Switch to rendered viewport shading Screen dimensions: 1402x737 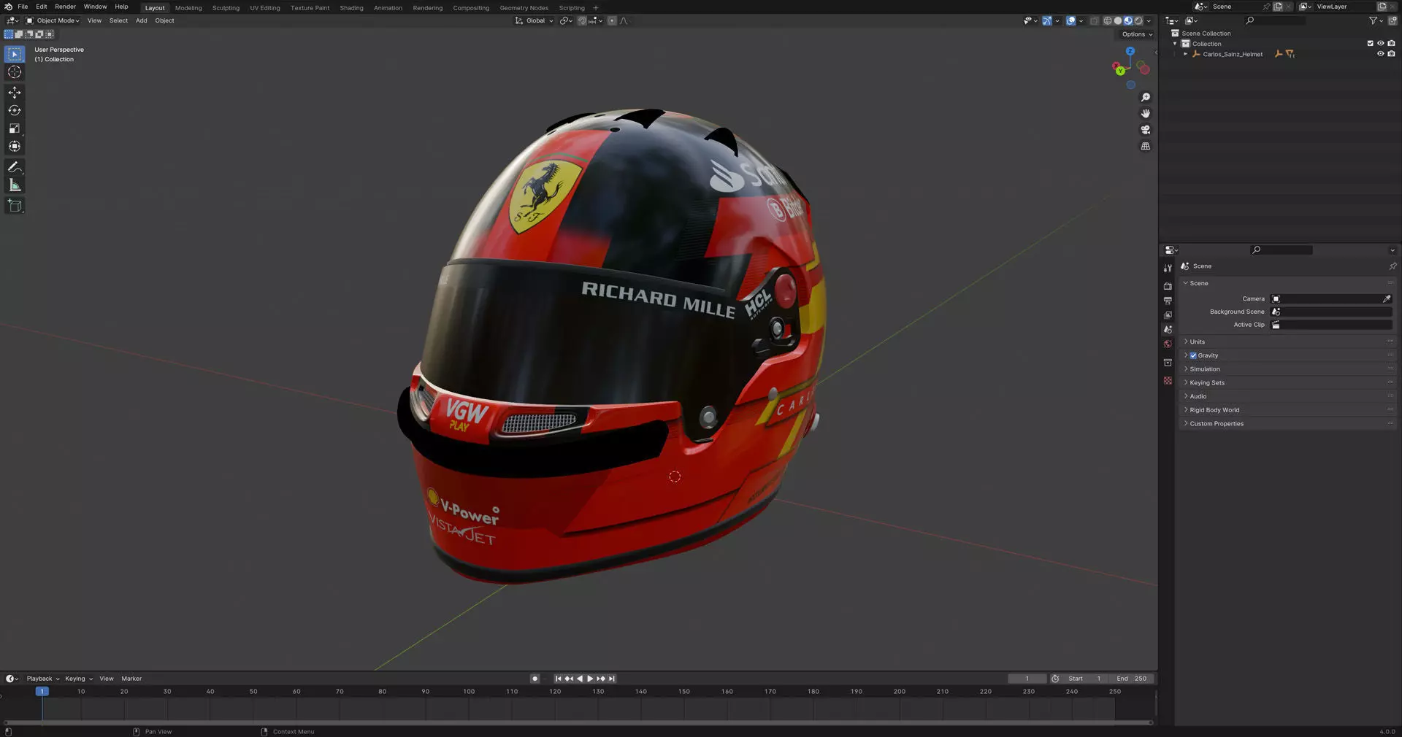[1138, 20]
